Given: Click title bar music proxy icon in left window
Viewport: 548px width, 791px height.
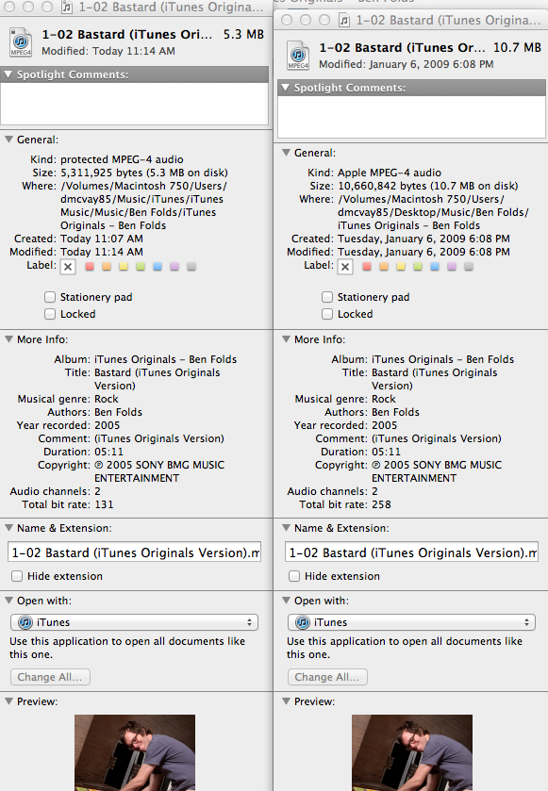Looking at the screenshot, I should pos(67,7).
